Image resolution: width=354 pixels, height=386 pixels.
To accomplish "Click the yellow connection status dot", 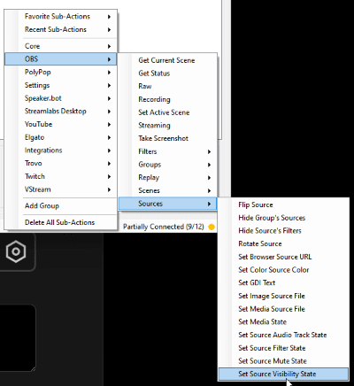I will pyautogui.click(x=212, y=227).
